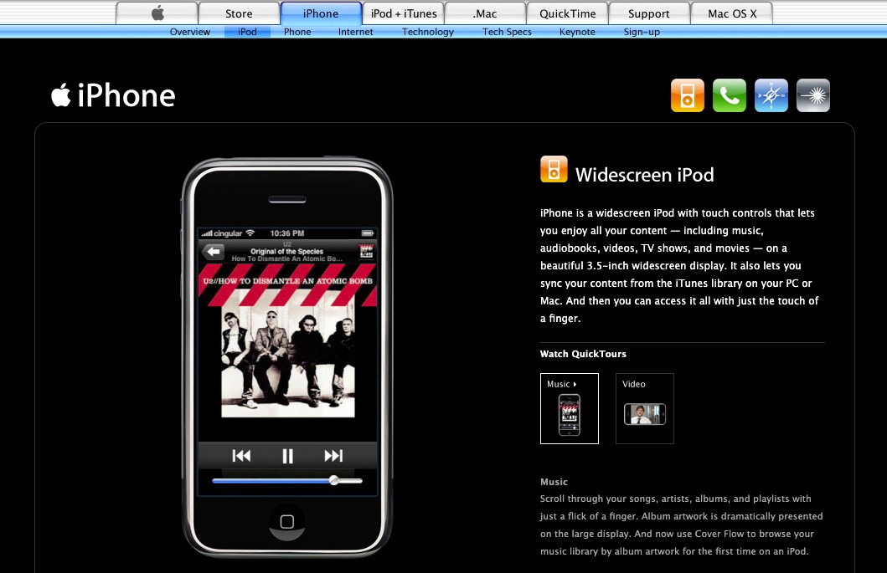The width and height of the screenshot is (887, 573).
Task: Open the blue Safari compass Internet icon
Action: [x=771, y=95]
